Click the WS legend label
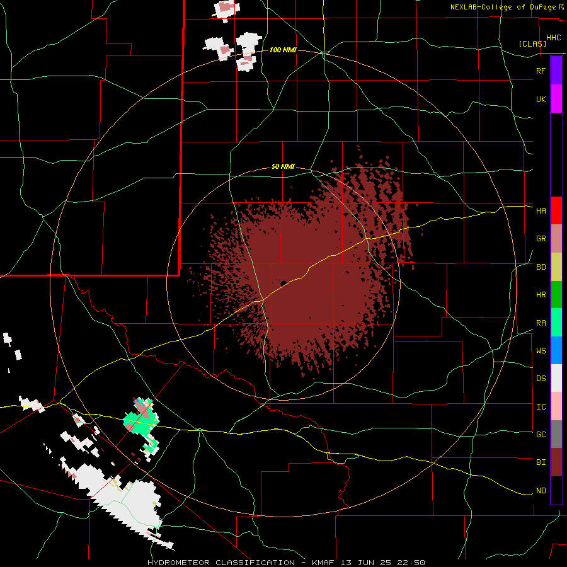The image size is (567, 567). 541,351
